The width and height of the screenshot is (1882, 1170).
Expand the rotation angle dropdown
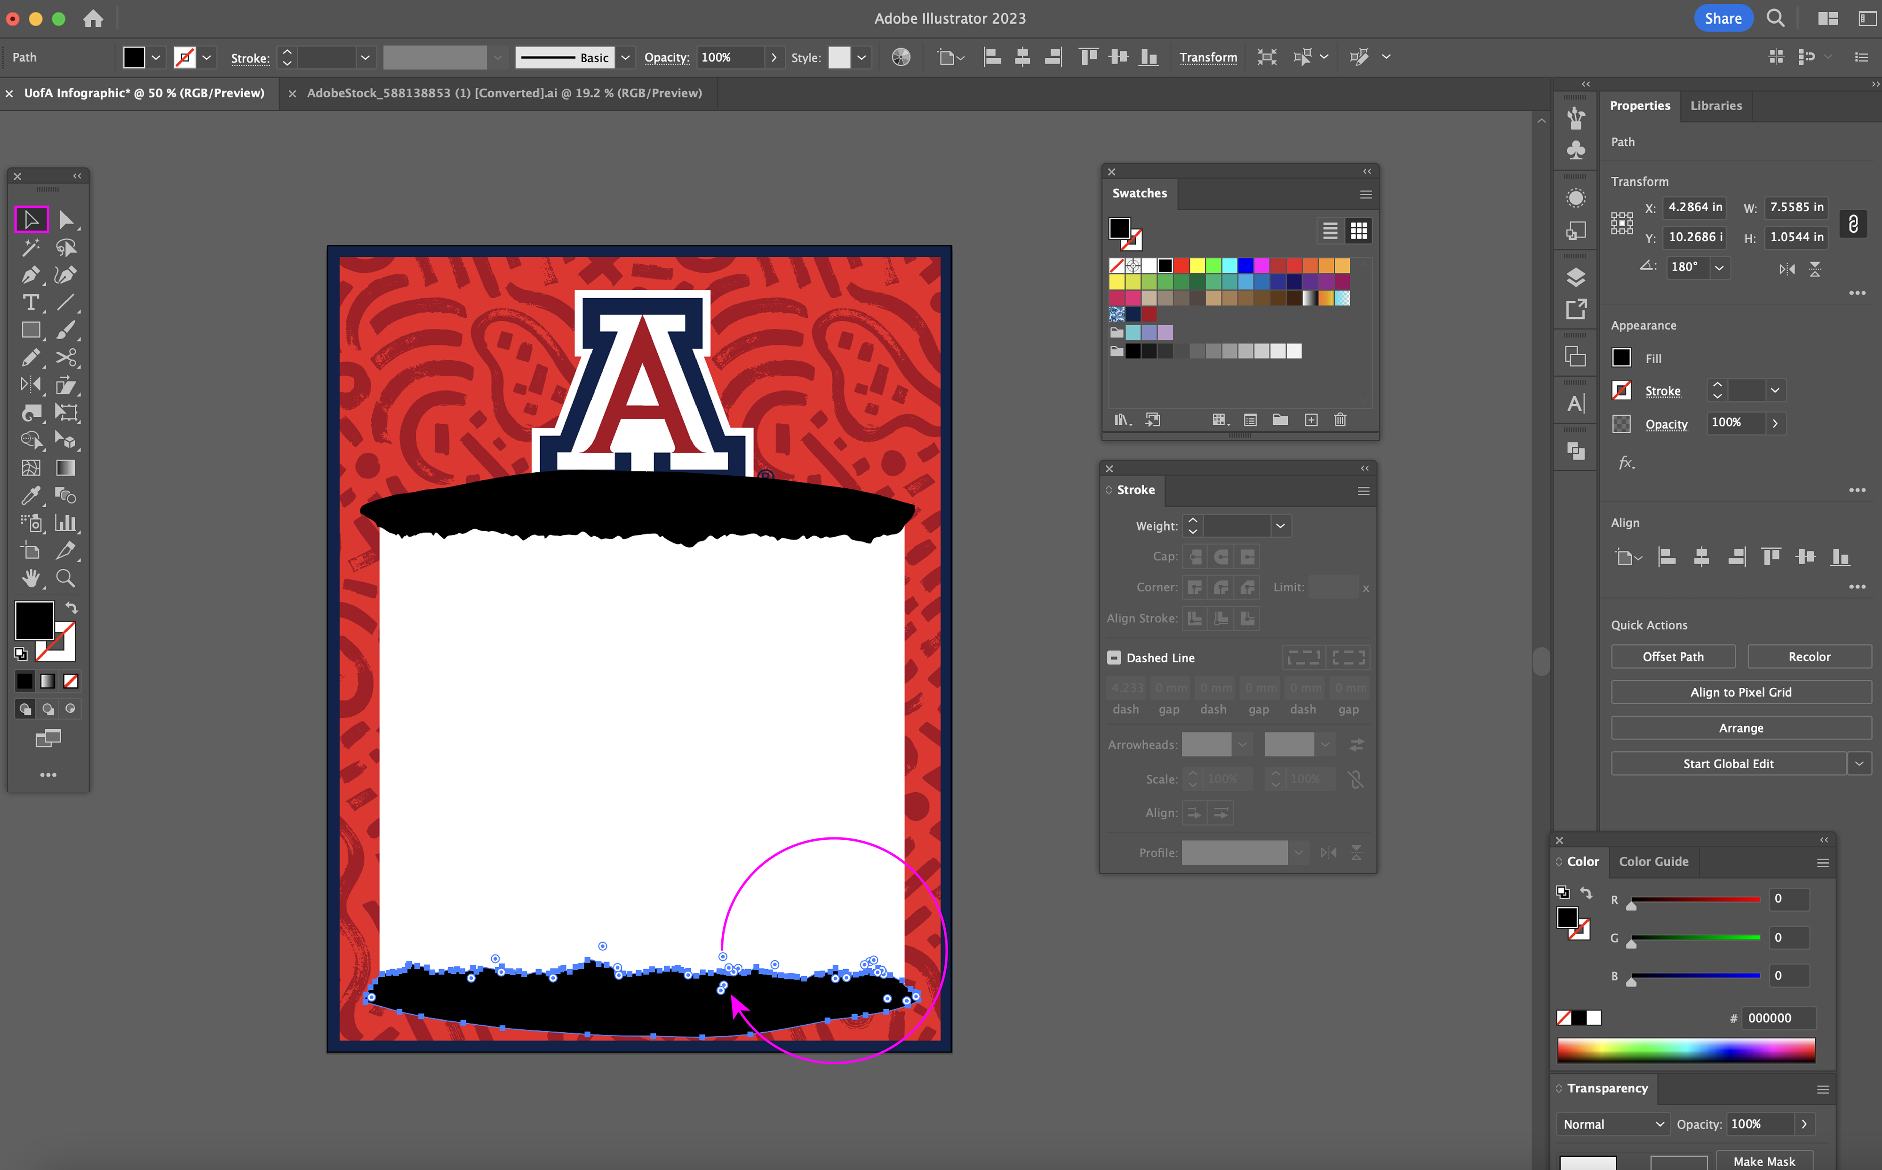pyautogui.click(x=1719, y=268)
